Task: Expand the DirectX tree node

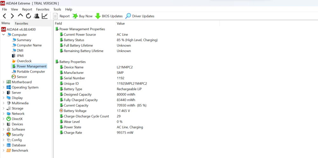Action: [x=3, y=119]
